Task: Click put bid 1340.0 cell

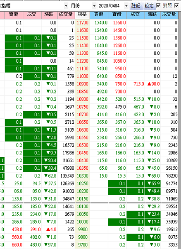Action: pyautogui.click(x=99, y=23)
